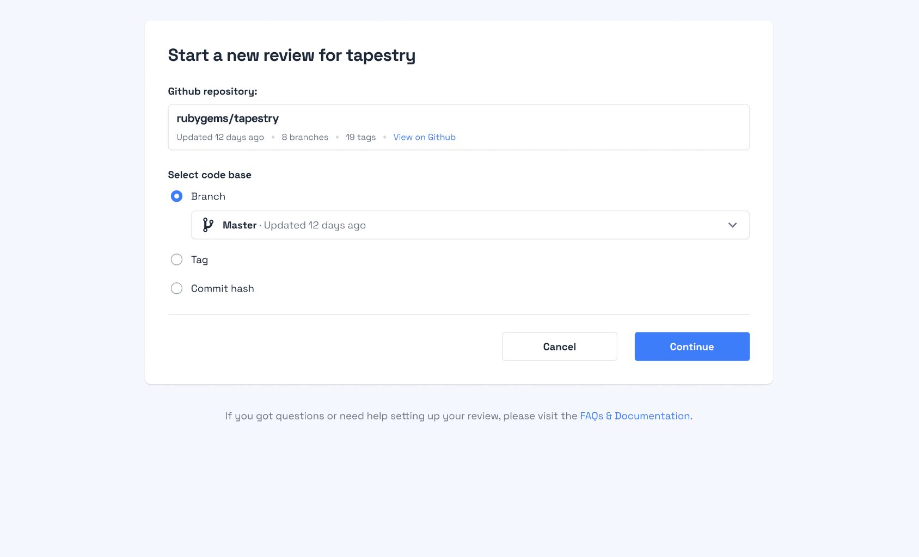This screenshot has height=557, width=919.
Task: Select the Branch radio button
Action: click(x=176, y=196)
